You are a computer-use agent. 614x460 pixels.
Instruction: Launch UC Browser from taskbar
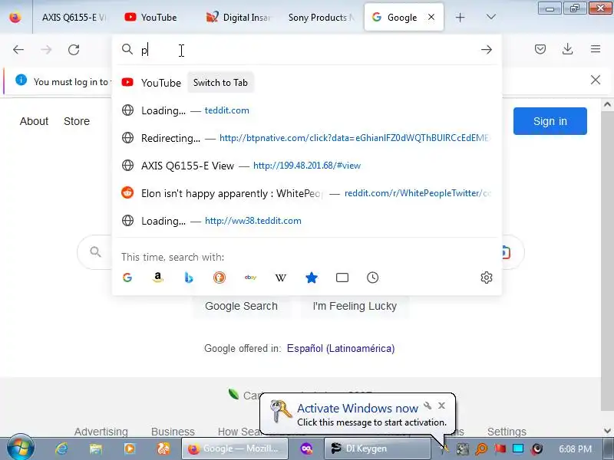(163, 449)
